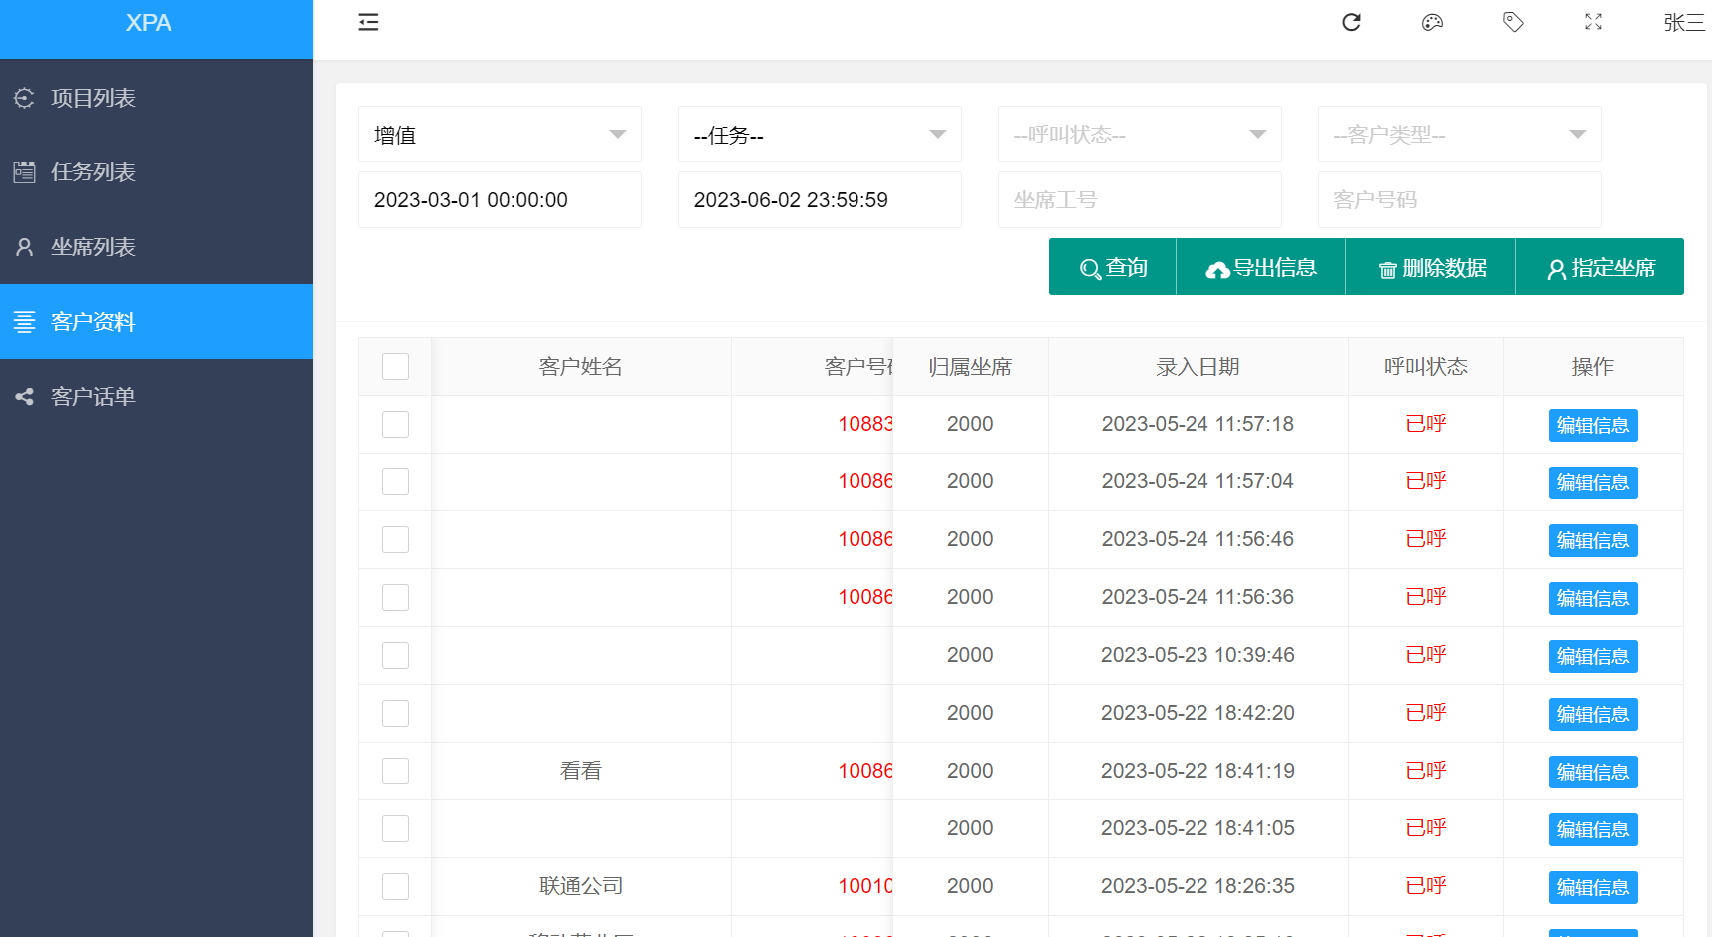Check the row dated 2023-05-24 11:57:18

(x=395, y=425)
